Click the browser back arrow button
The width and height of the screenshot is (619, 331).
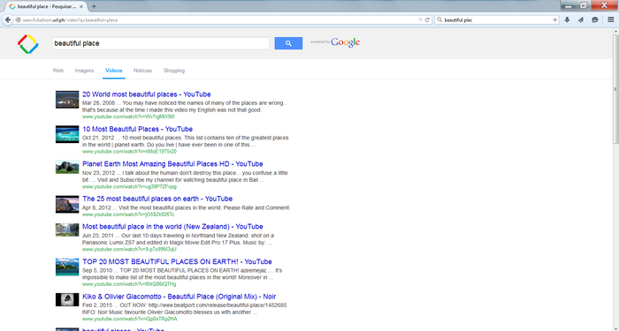[7, 19]
